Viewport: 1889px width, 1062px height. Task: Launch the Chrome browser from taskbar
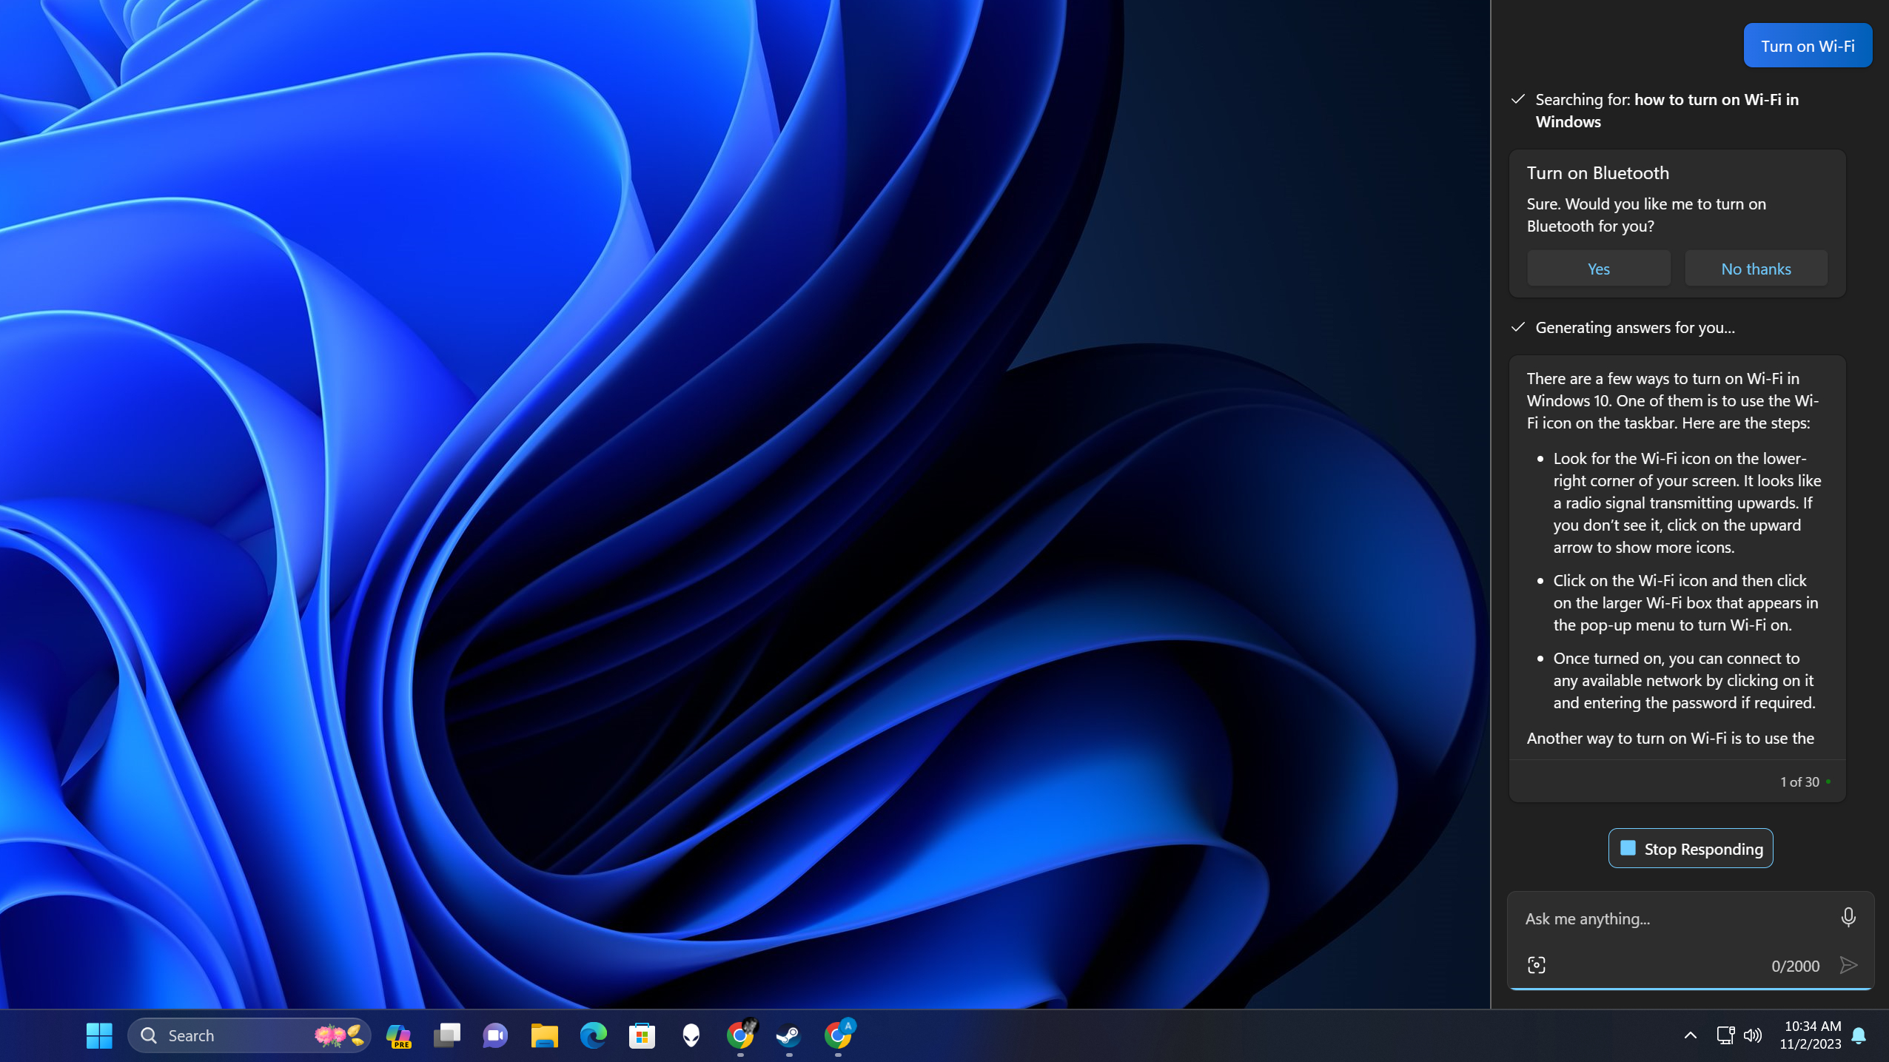tap(741, 1035)
